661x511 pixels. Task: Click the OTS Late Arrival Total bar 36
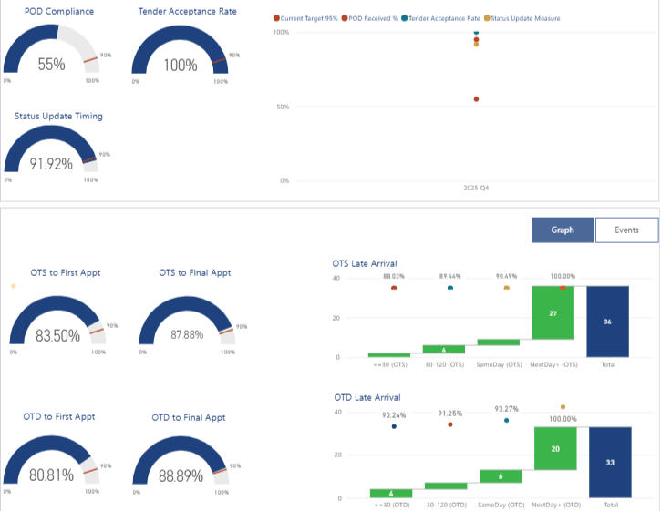pyautogui.click(x=608, y=322)
